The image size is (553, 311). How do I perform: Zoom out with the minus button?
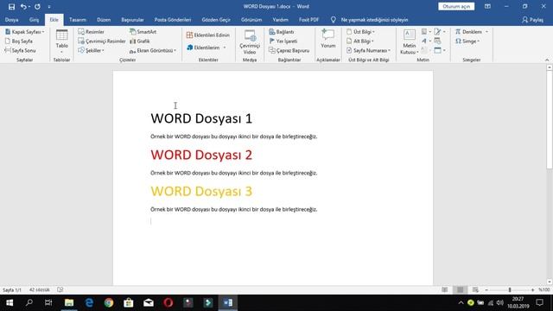click(486, 290)
